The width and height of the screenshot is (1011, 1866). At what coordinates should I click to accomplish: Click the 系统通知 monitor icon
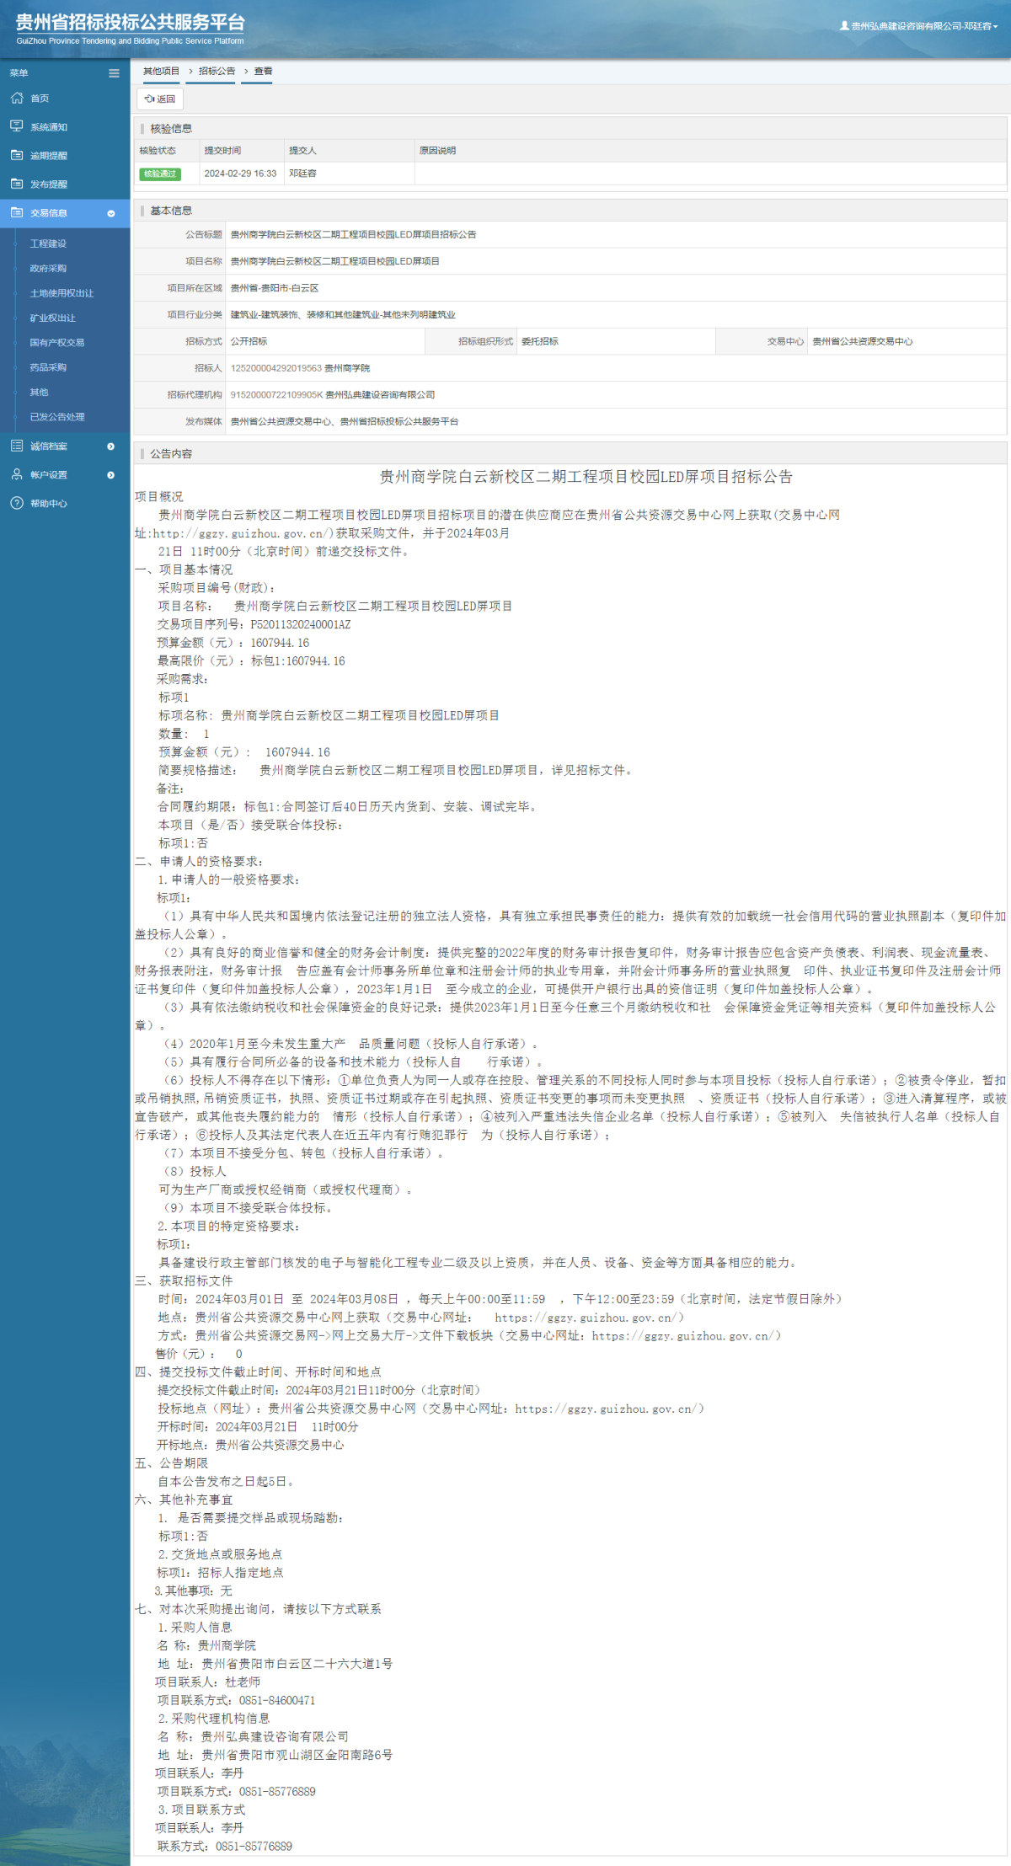coord(17,126)
